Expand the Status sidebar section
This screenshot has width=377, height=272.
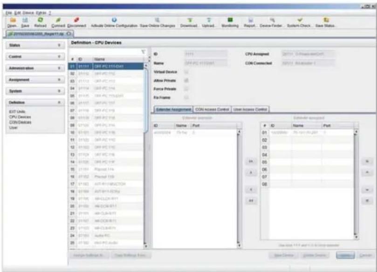[35, 45]
